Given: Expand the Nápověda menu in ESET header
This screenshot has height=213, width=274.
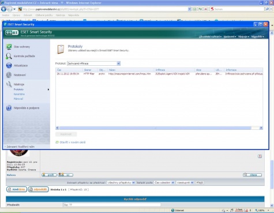Looking at the screenshot, I should point(258,36).
